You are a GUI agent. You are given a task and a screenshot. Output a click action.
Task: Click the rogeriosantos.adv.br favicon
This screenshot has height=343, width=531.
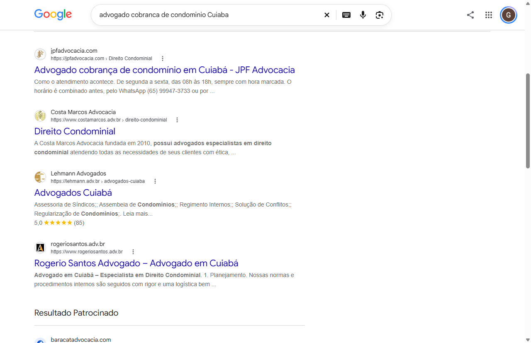(40, 248)
